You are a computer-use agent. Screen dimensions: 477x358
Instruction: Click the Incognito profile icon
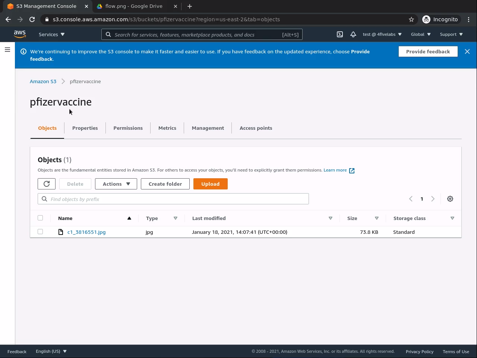[426, 19]
